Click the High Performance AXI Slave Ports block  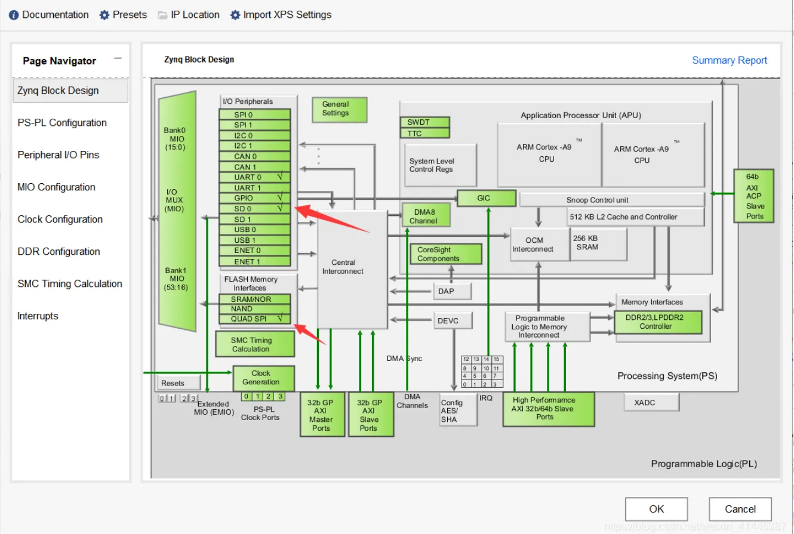[549, 409]
